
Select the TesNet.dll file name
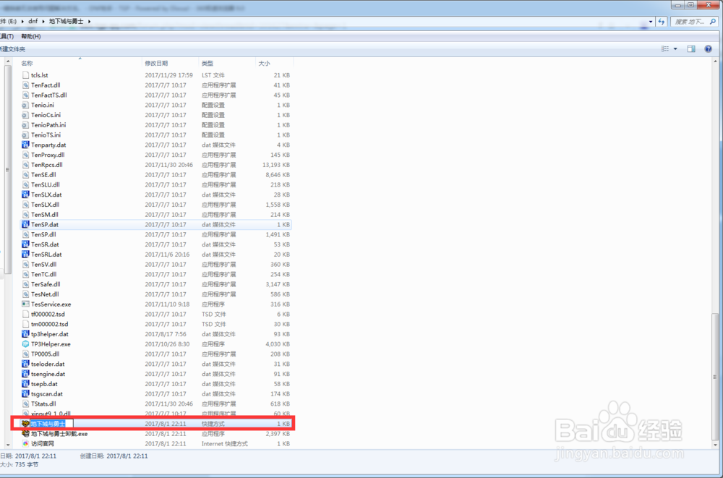[45, 294]
